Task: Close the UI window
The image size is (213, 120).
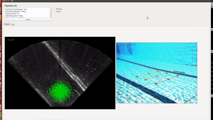Action: (4, 1)
